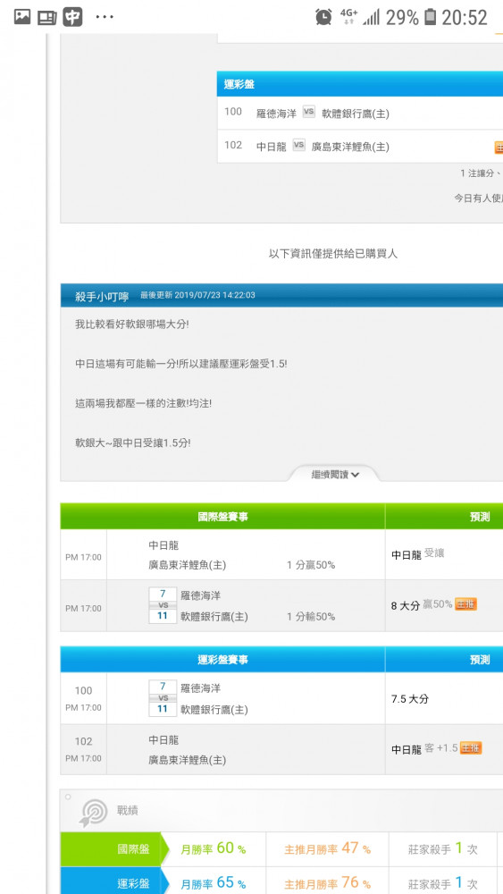Click 國際盤賽事 table header
Image resolution: width=503 pixels, height=894 pixels.
[x=222, y=517]
